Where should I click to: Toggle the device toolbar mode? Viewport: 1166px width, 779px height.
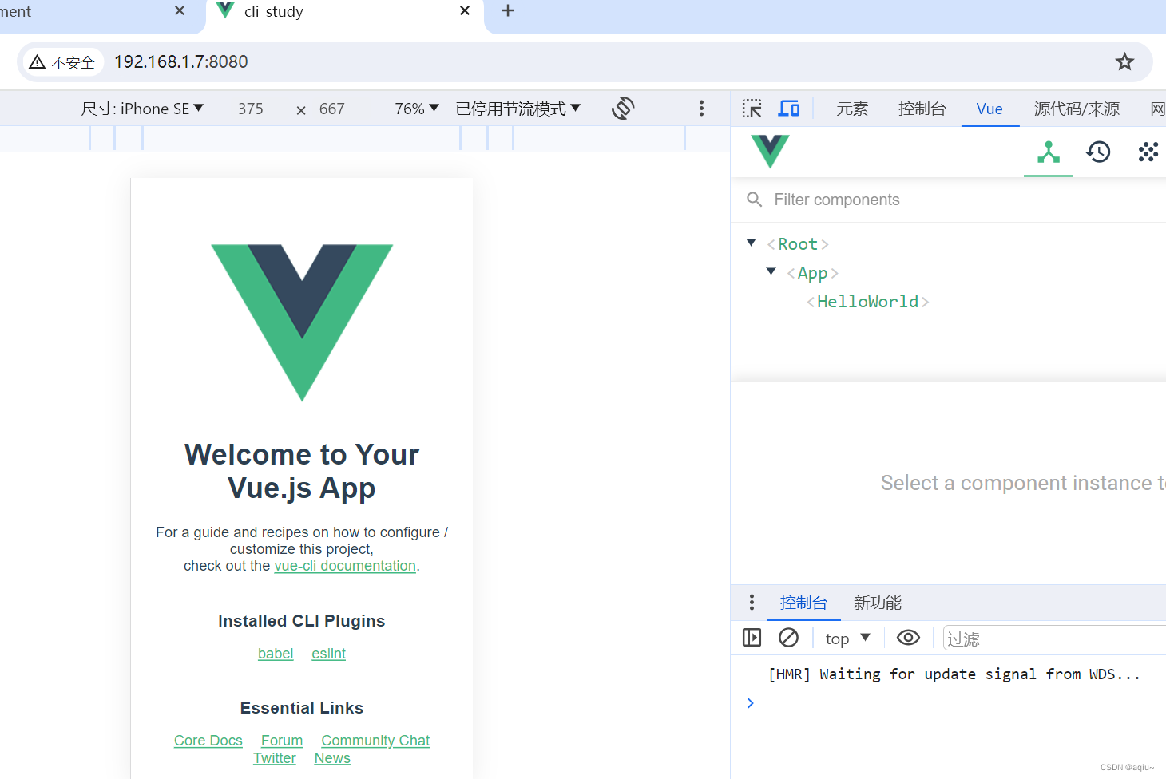(789, 109)
